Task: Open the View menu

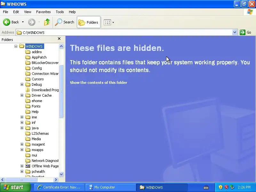Action: click(28, 12)
